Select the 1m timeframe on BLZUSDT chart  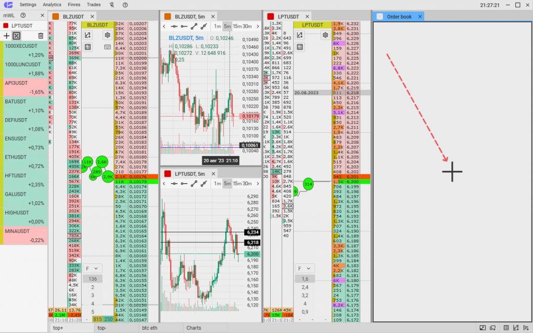pyautogui.click(x=218, y=26)
